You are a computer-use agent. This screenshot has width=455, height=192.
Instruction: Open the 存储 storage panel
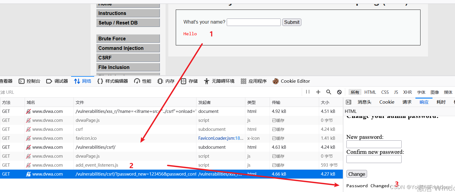tap(189, 81)
